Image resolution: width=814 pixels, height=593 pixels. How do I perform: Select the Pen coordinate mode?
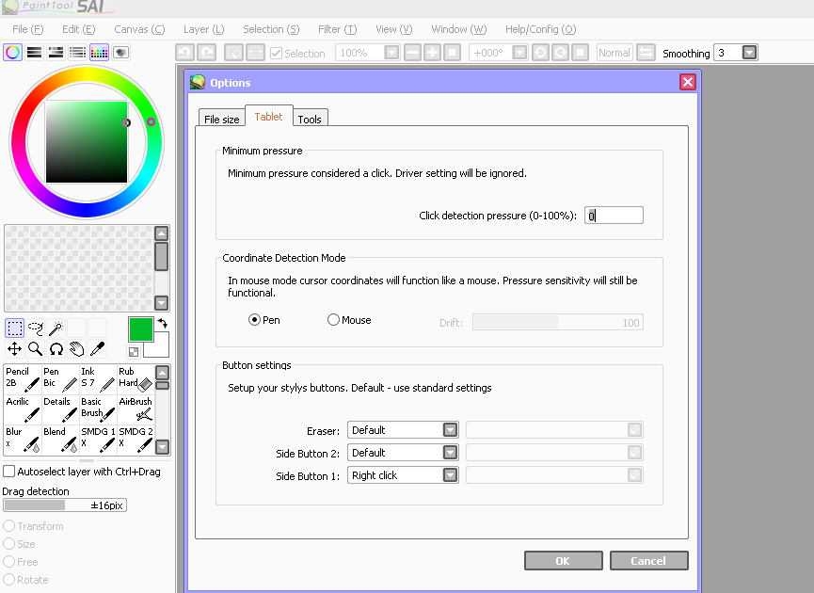click(254, 320)
